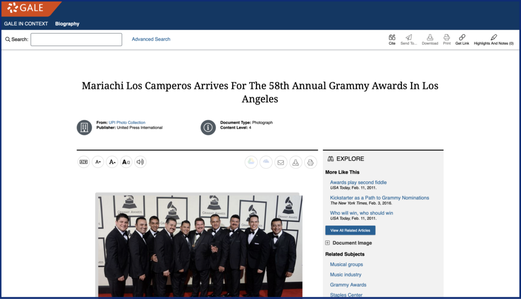Email the document using envelope icon
Image resolution: width=521 pixels, height=299 pixels.
pyautogui.click(x=280, y=162)
